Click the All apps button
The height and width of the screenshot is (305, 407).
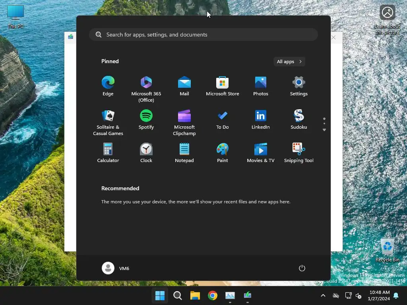click(289, 62)
